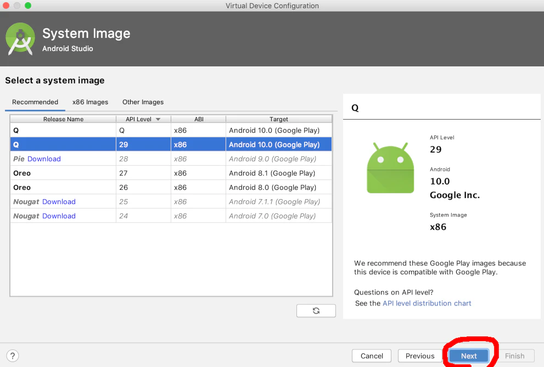Click the Android Studio logo icon

click(x=20, y=39)
